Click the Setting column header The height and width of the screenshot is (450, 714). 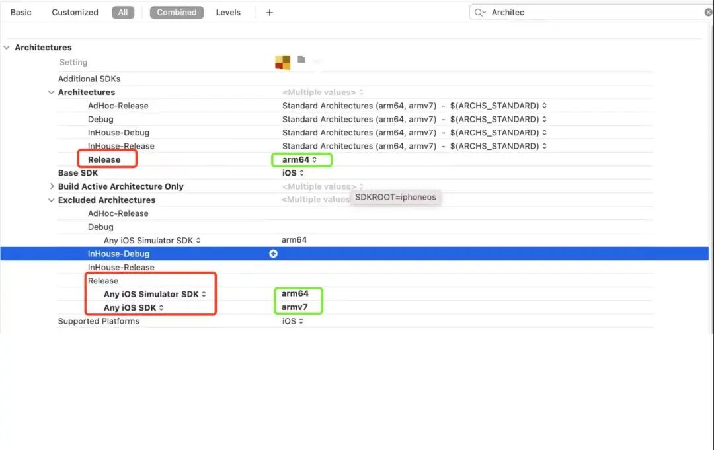pos(73,62)
